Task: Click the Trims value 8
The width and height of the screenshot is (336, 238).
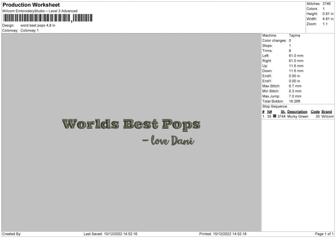Action: [x=290, y=51]
